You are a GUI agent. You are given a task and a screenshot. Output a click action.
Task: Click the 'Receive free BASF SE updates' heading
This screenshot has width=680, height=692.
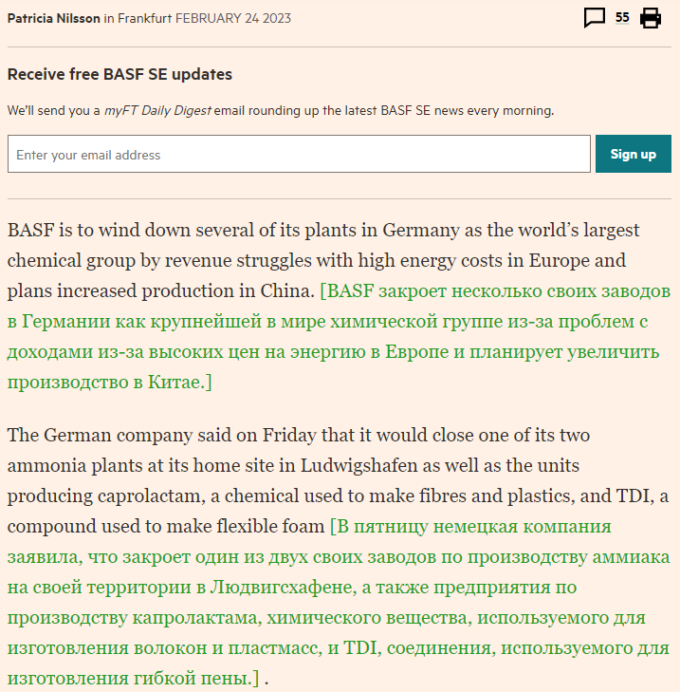(119, 74)
